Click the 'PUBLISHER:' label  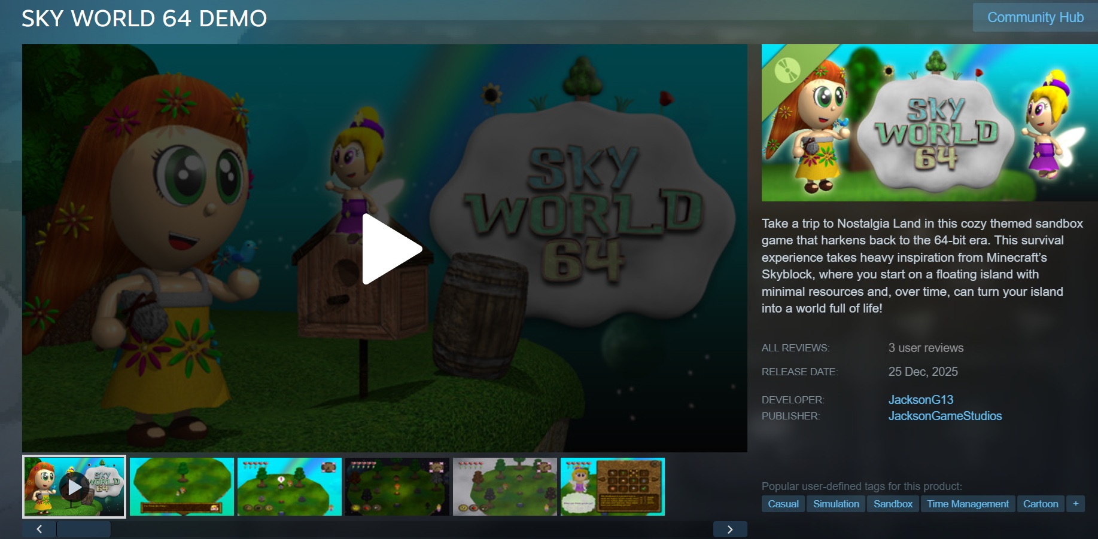coord(790,416)
